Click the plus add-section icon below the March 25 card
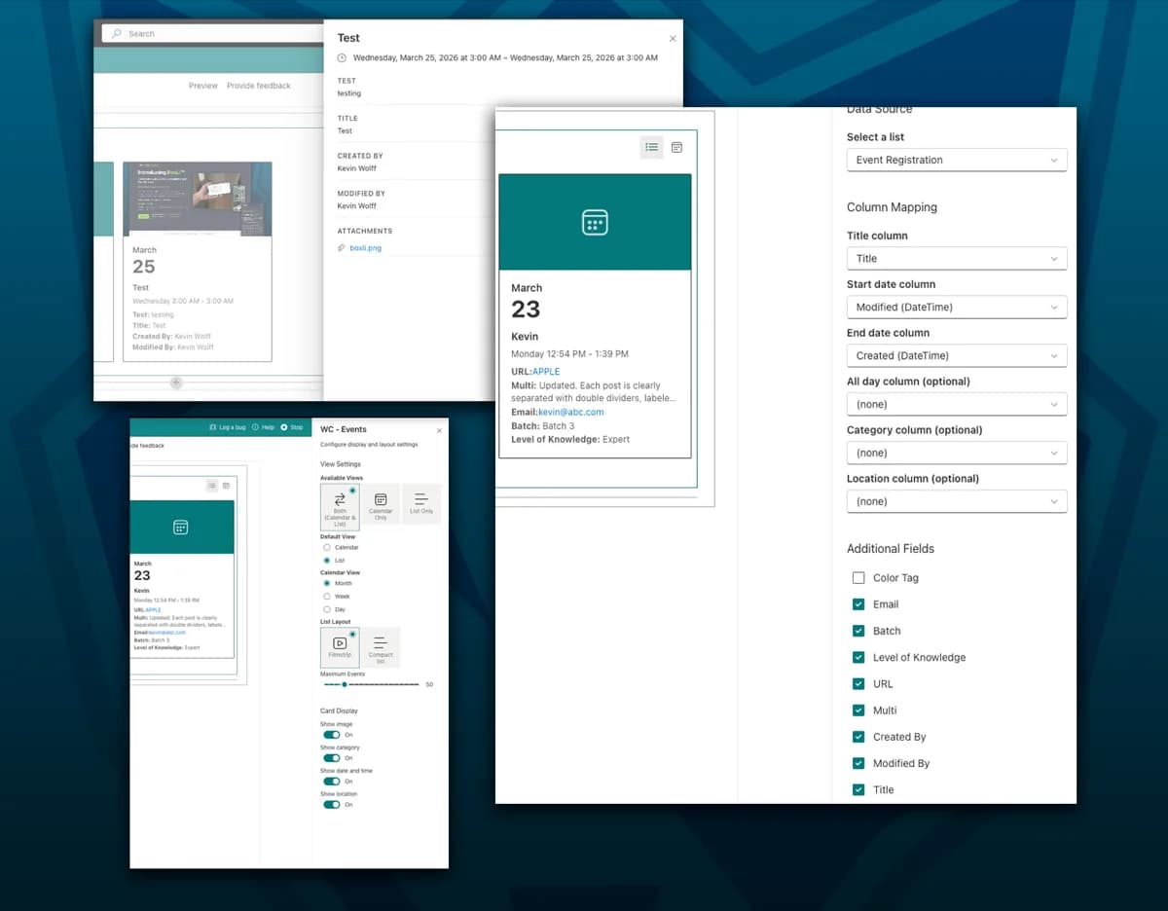 (176, 383)
